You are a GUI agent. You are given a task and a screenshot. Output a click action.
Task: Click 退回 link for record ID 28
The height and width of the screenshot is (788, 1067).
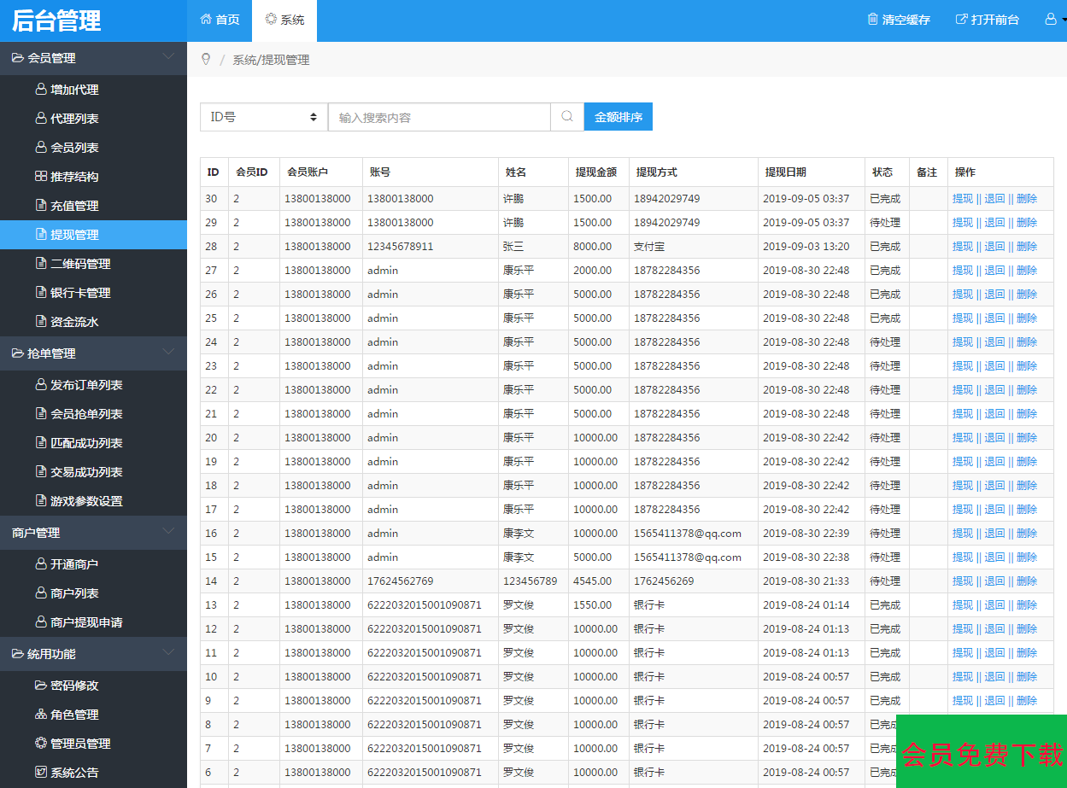point(994,247)
